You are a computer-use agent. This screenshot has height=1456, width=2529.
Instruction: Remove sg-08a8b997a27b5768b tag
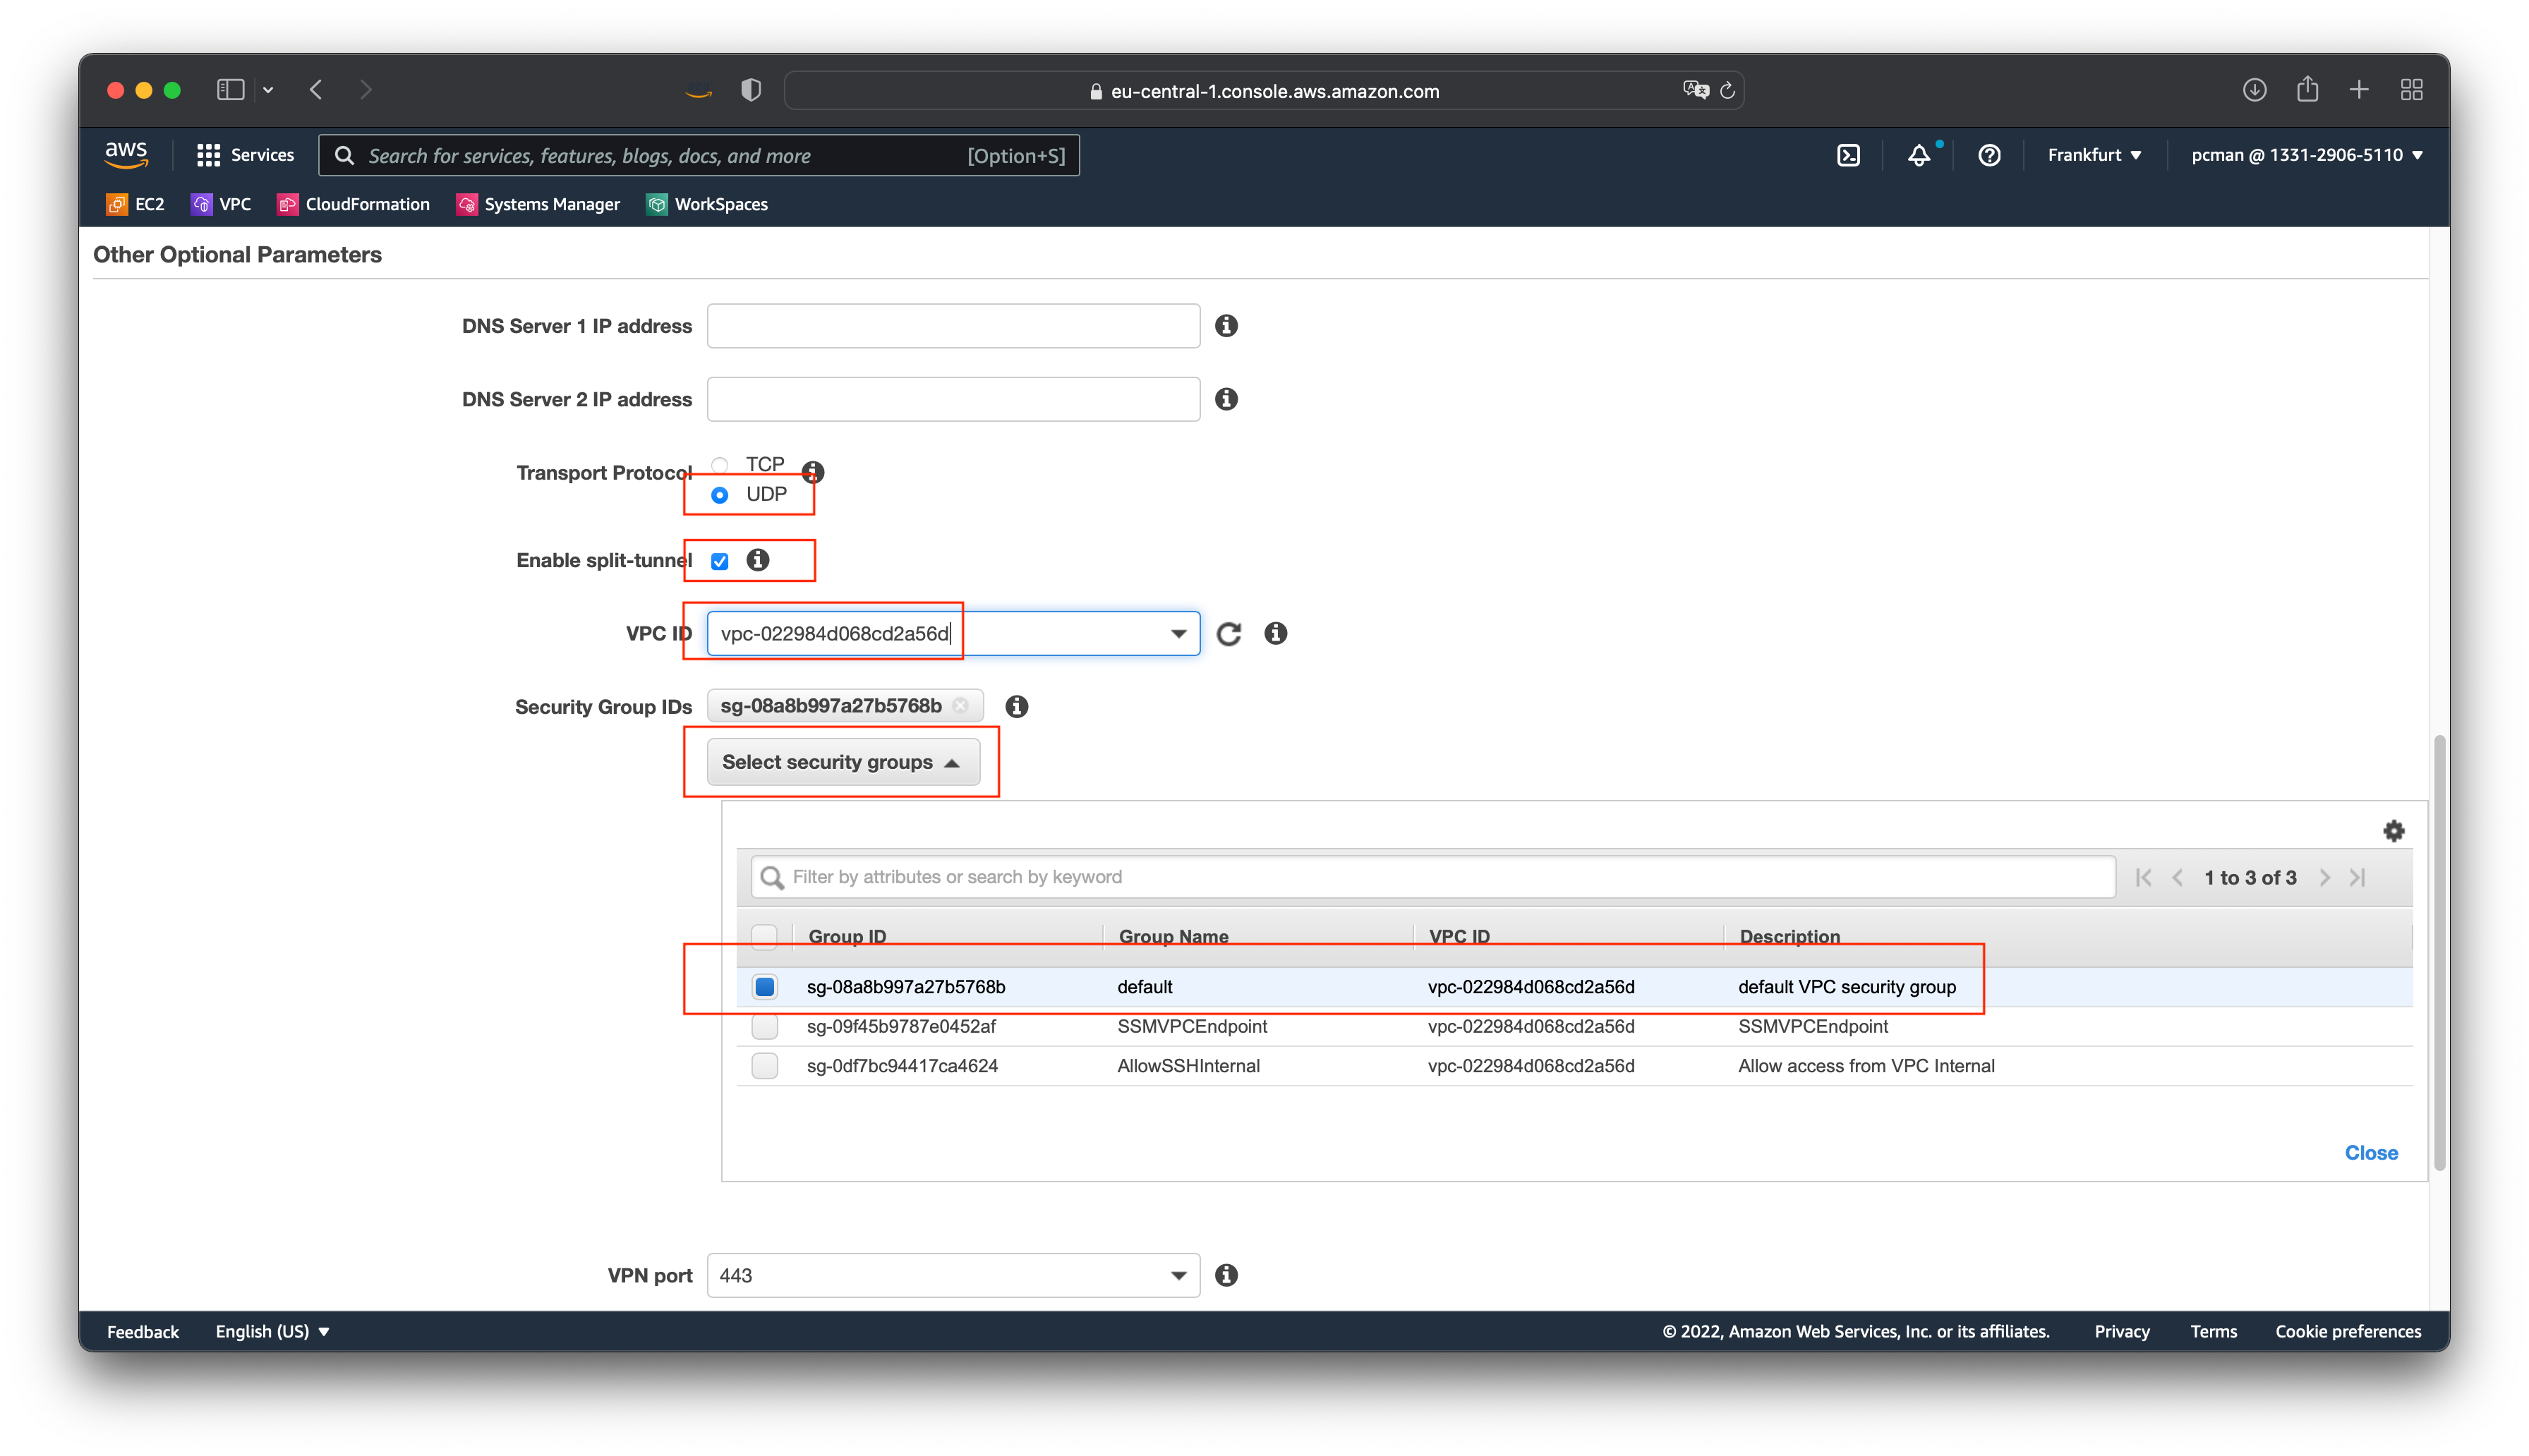(x=960, y=705)
